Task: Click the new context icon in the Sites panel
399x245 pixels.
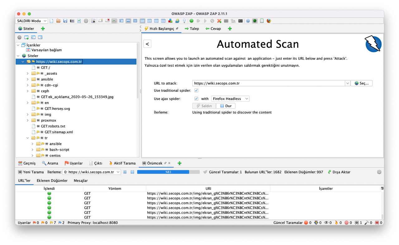Action: (x=26, y=37)
